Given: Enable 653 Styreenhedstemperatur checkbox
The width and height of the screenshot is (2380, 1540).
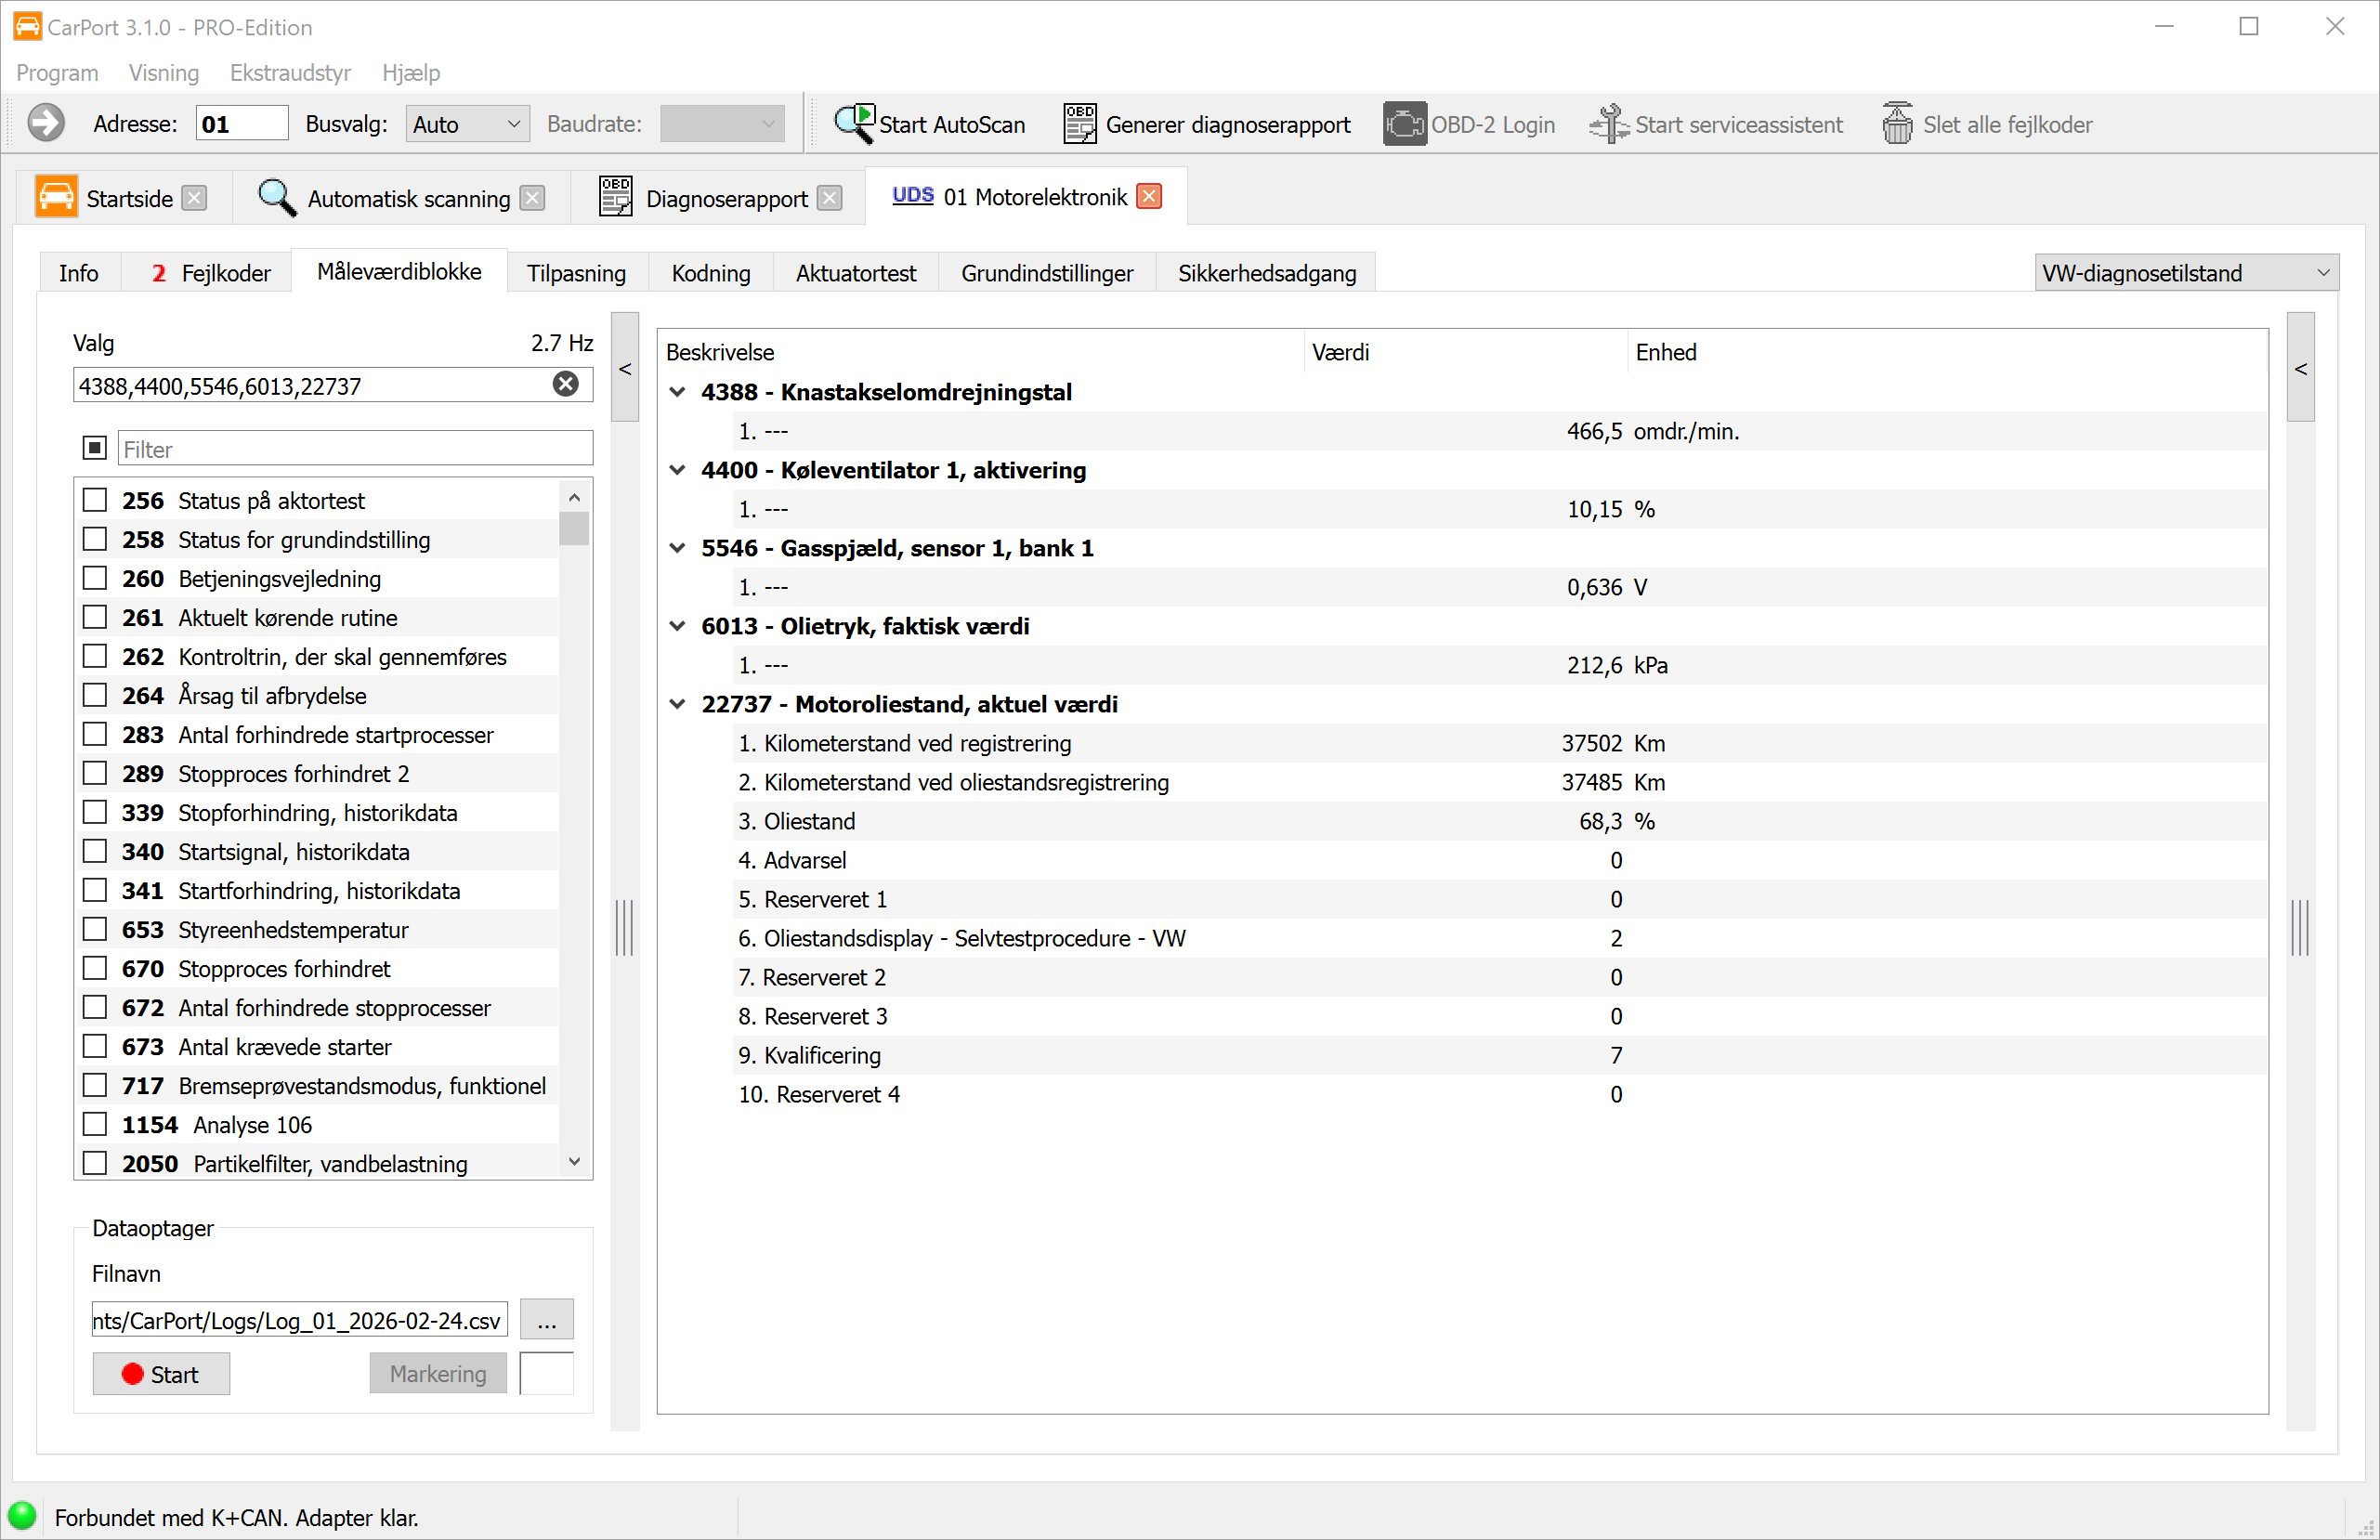Looking at the screenshot, I should [95, 929].
